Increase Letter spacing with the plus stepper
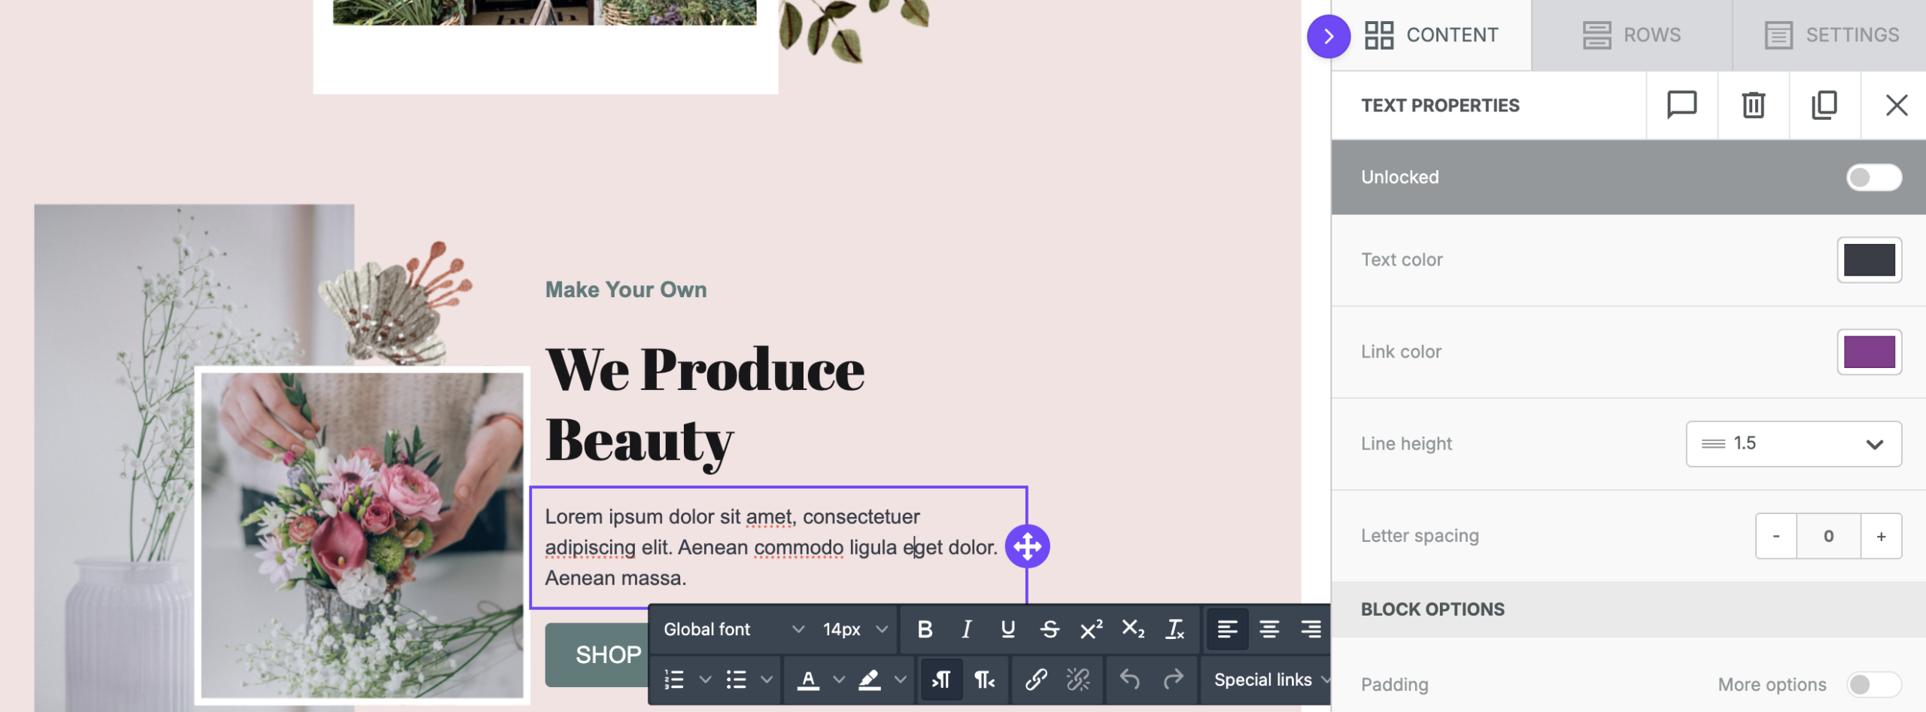The height and width of the screenshot is (712, 1926). pos(1880,535)
